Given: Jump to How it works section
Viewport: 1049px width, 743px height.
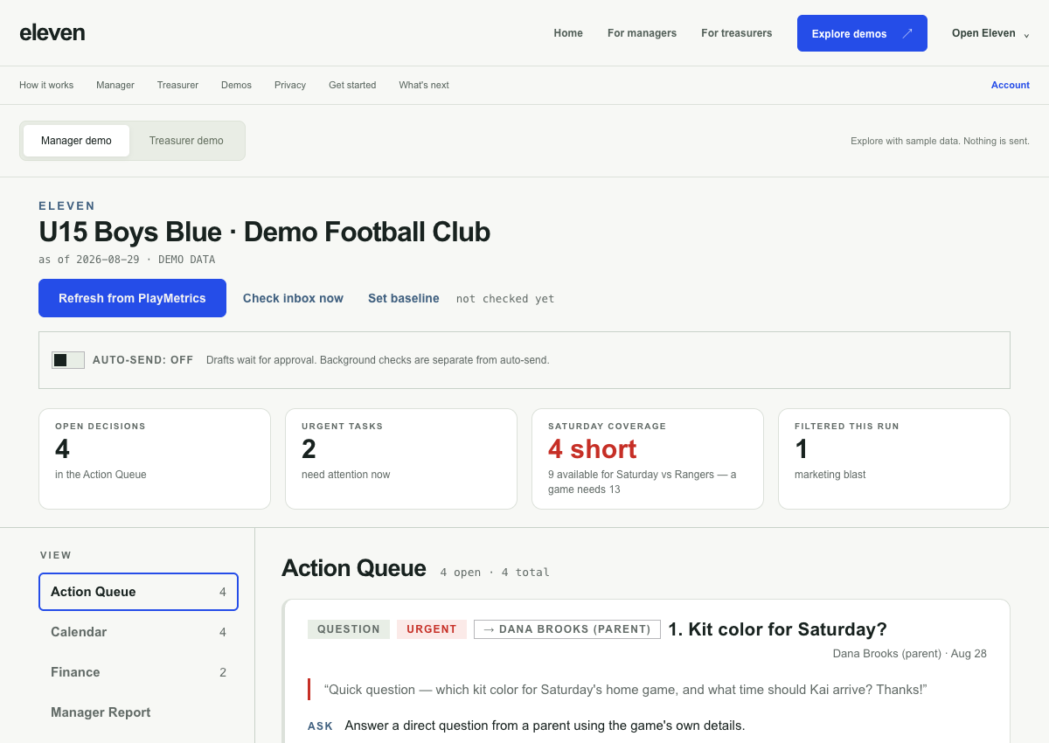Looking at the screenshot, I should (x=46, y=85).
